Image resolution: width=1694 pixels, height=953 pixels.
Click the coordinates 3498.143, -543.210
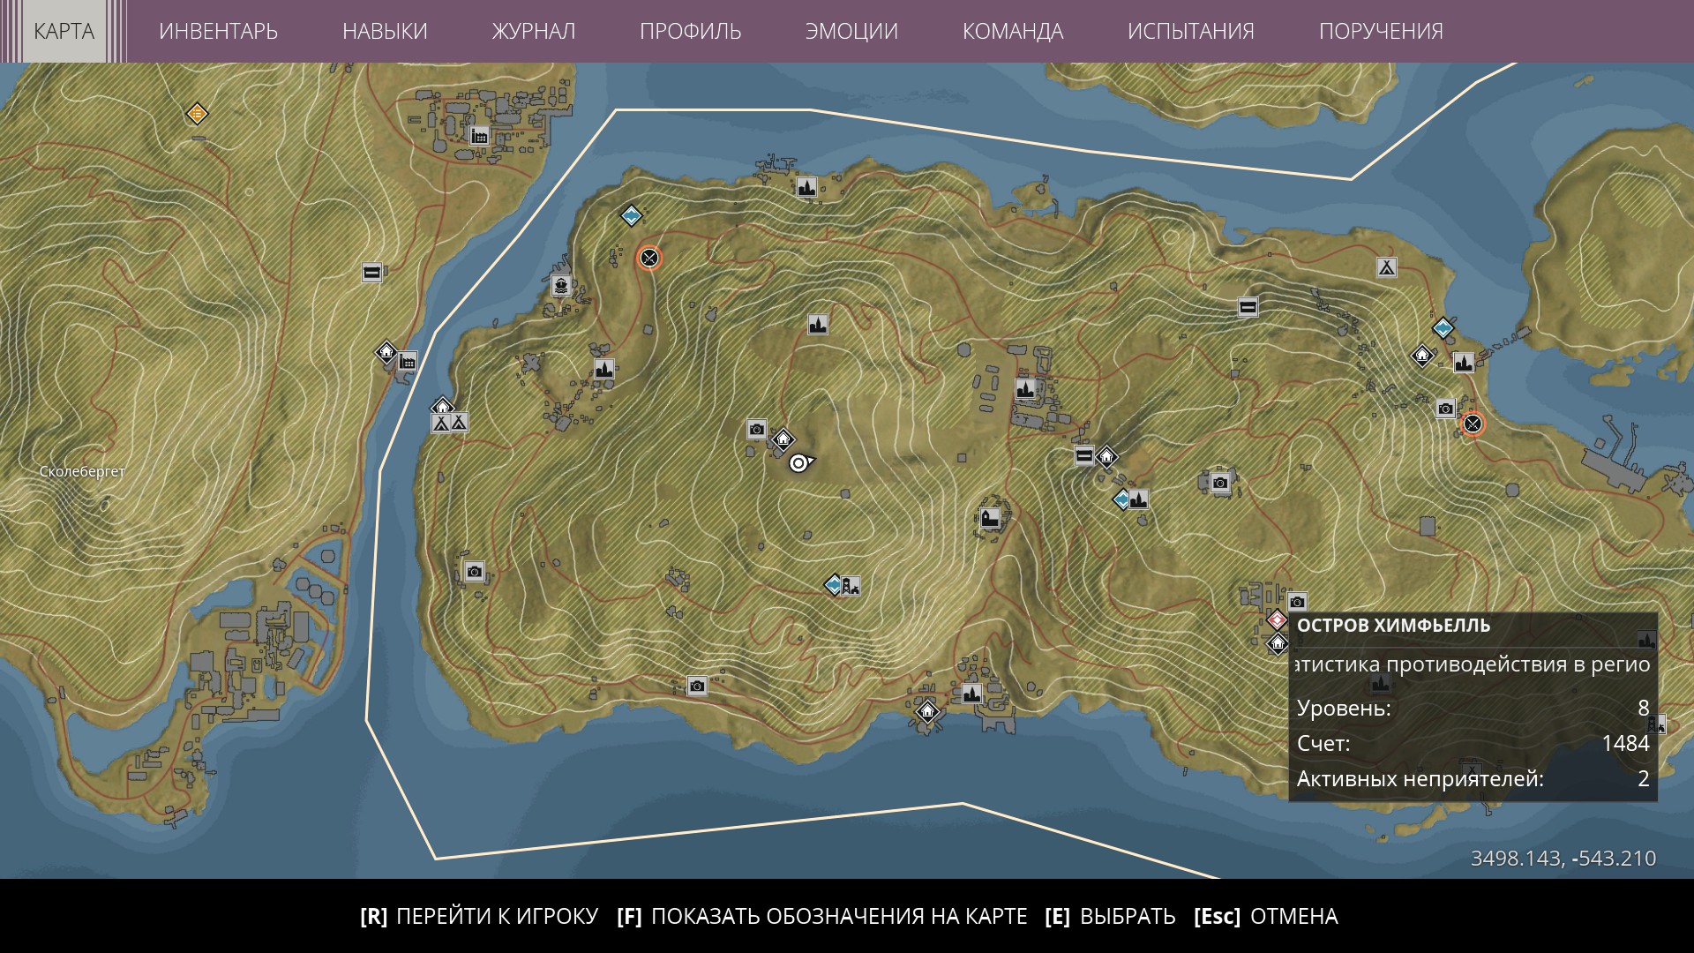1563,859
